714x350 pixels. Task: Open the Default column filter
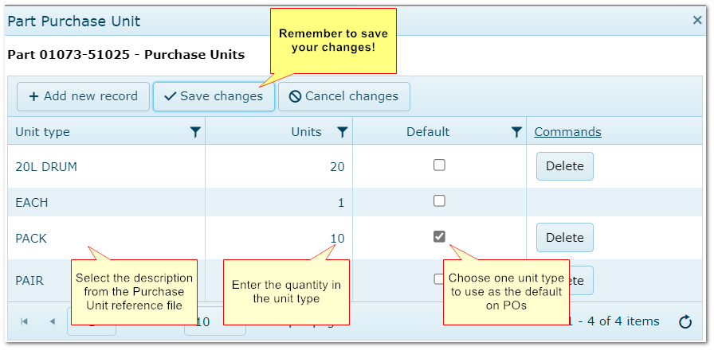point(516,132)
